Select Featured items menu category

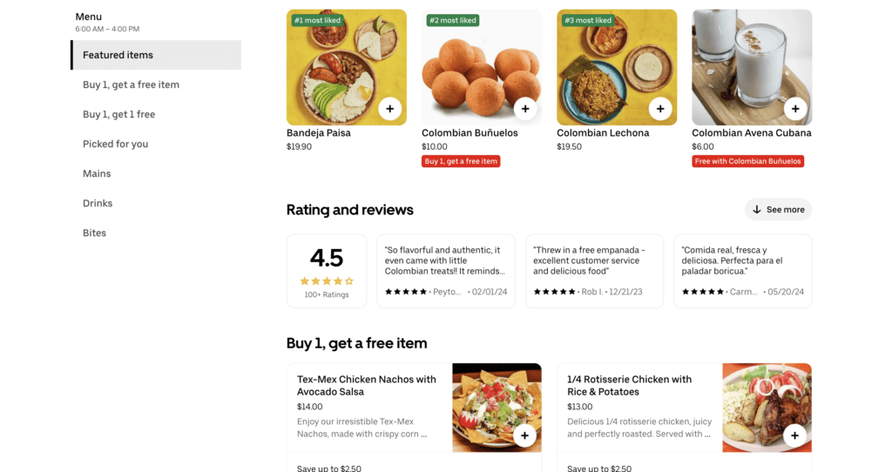(156, 55)
